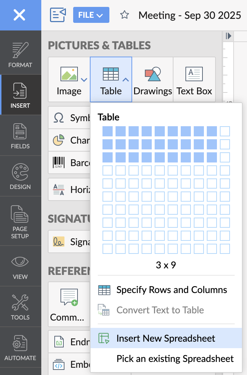
Task: Open the Fields sidebar panel
Action: 20,136
